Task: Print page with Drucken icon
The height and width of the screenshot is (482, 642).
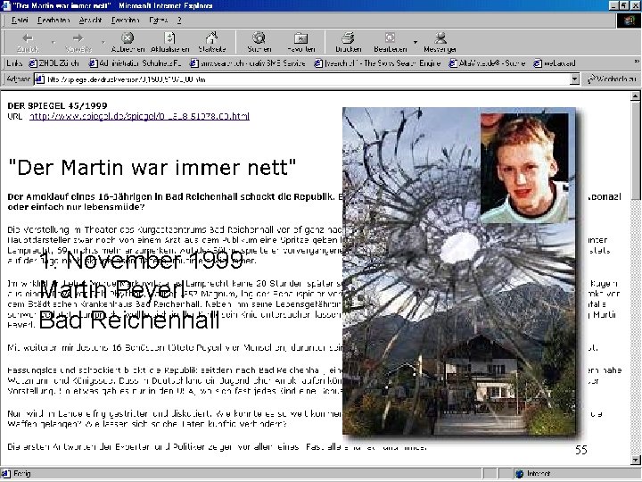Action: (348, 38)
